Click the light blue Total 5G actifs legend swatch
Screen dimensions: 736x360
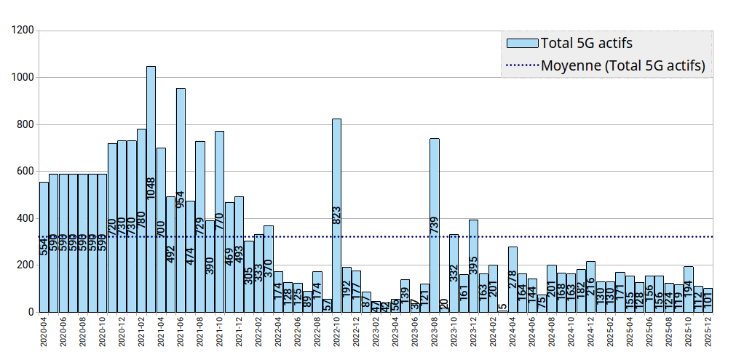pyautogui.click(x=522, y=43)
